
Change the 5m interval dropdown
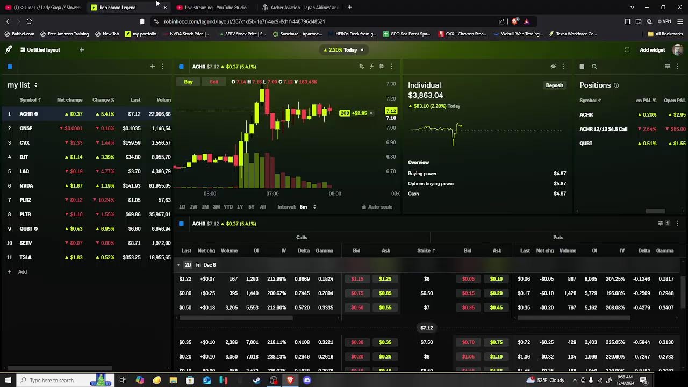click(x=308, y=207)
